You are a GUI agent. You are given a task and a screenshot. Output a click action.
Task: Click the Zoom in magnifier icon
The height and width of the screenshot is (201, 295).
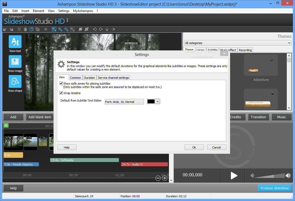pyautogui.click(x=60, y=29)
